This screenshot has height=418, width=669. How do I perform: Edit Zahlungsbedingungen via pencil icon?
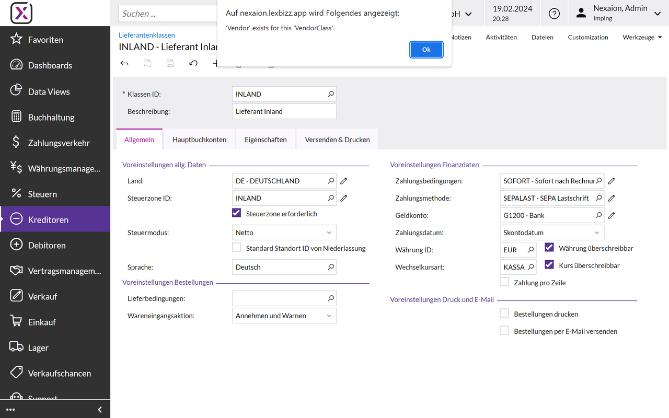(x=612, y=181)
